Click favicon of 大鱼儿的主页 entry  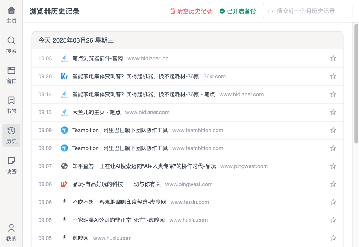(x=64, y=112)
